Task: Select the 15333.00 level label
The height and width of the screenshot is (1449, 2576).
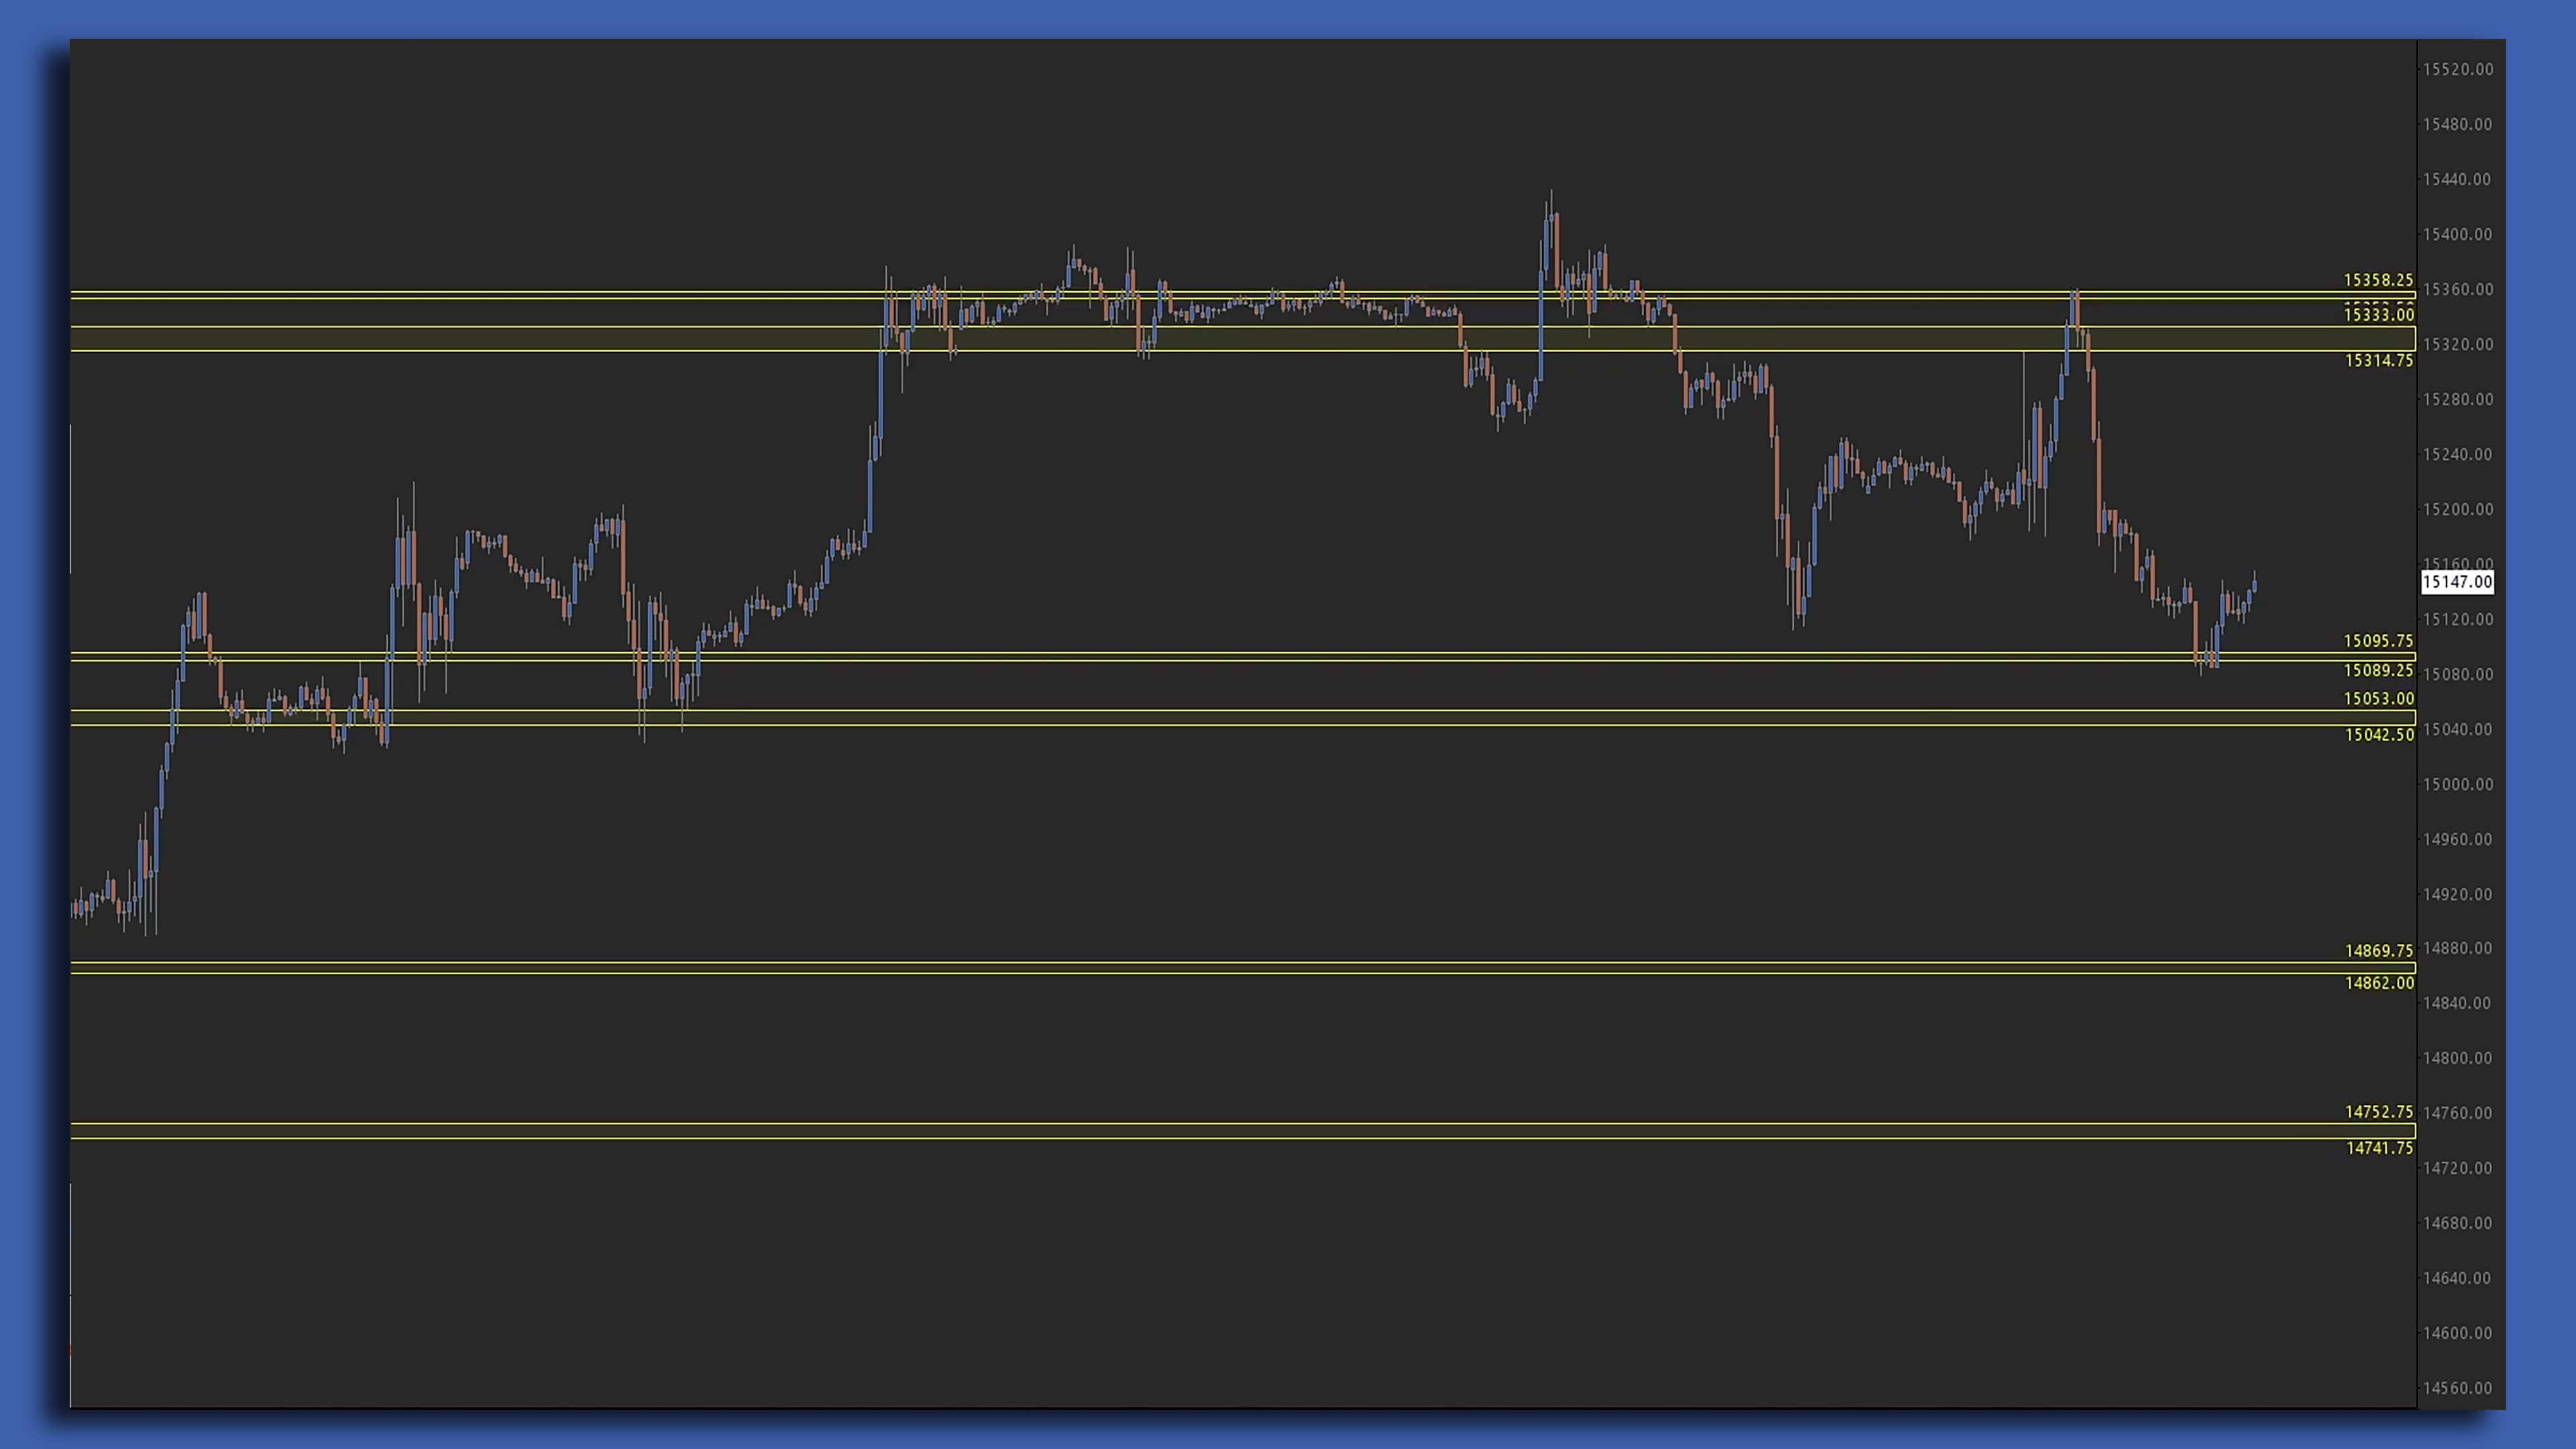Action: [x=2378, y=315]
